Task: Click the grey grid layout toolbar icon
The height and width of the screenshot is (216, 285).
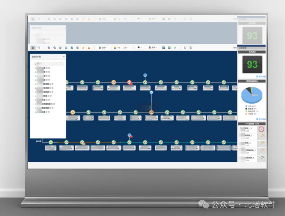Action: [191, 48]
